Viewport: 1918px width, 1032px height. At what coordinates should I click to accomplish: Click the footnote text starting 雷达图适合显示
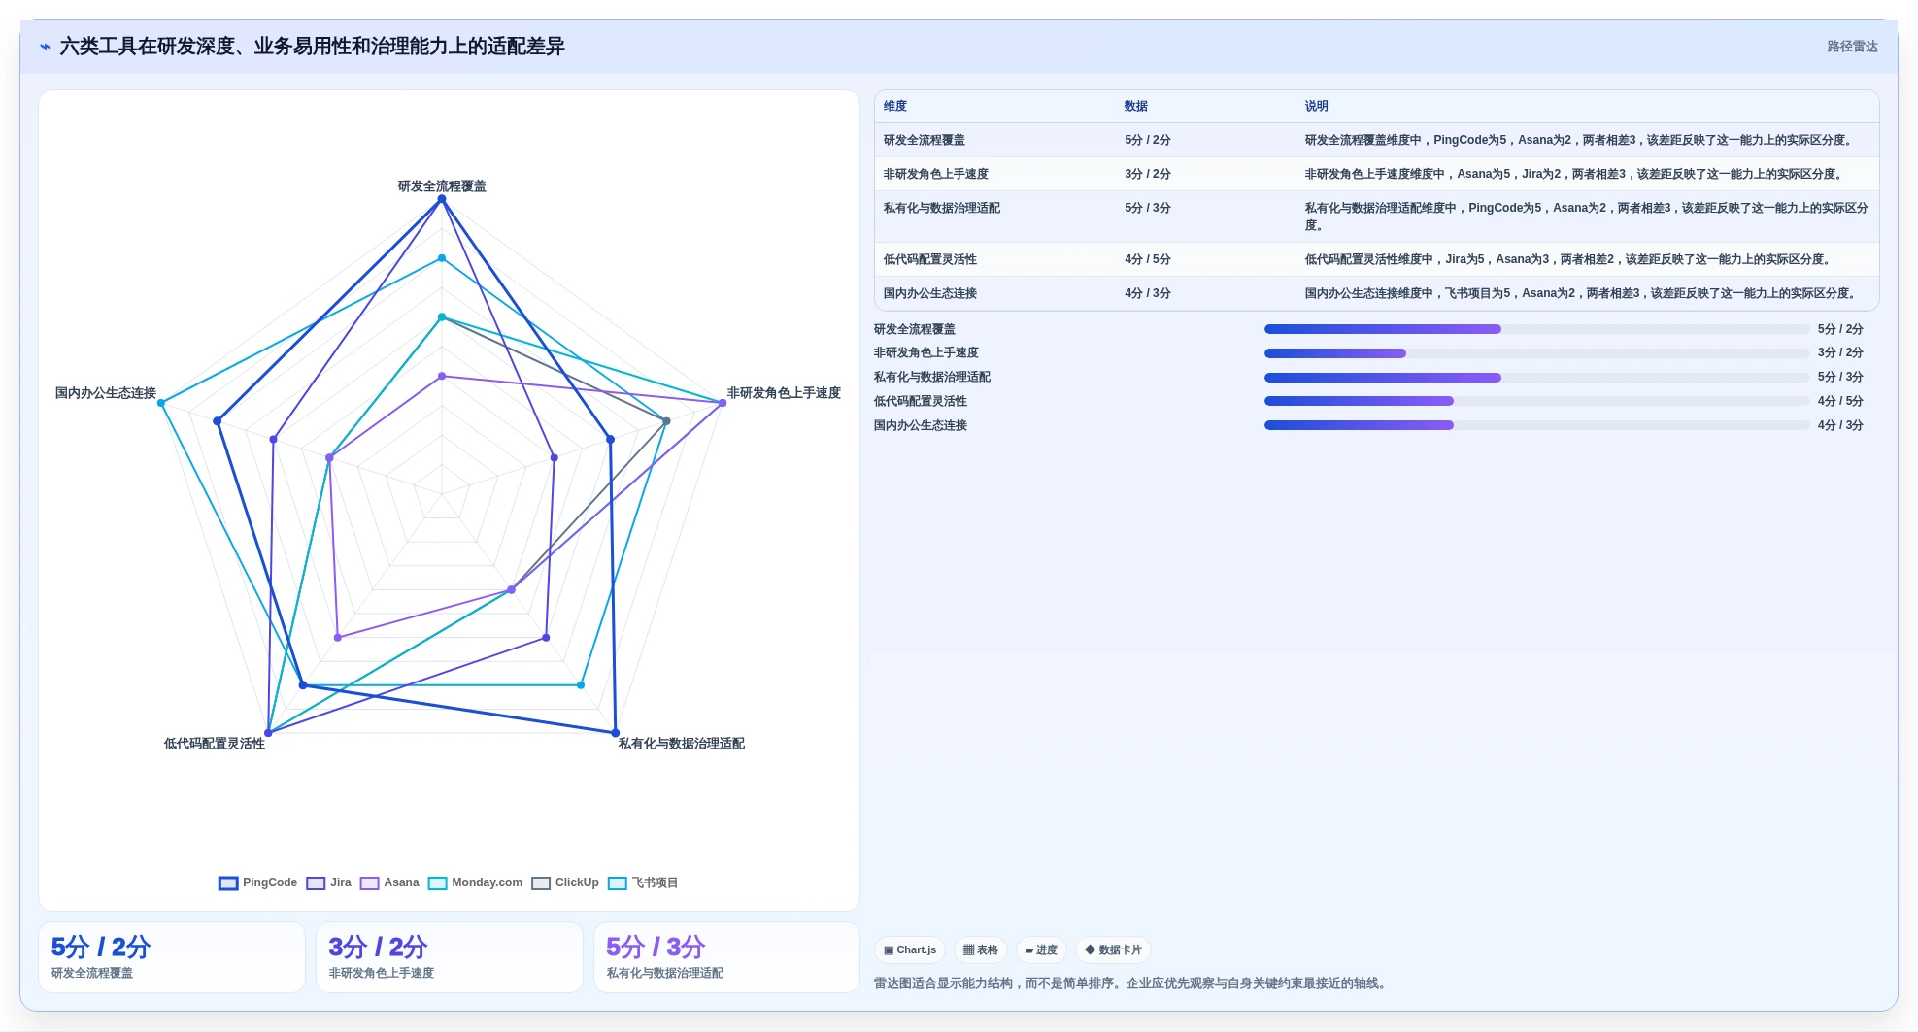[1131, 983]
